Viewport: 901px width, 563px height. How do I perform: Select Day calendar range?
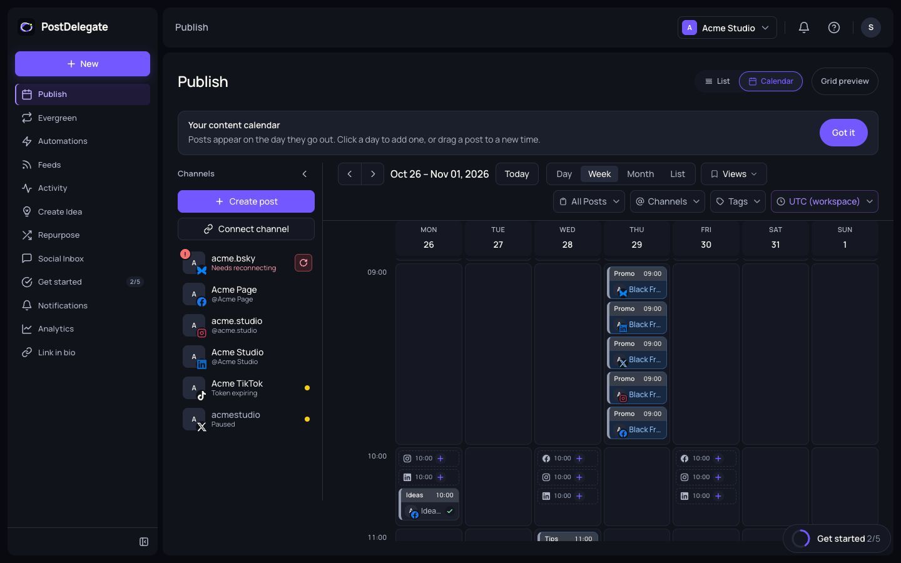pyautogui.click(x=564, y=174)
